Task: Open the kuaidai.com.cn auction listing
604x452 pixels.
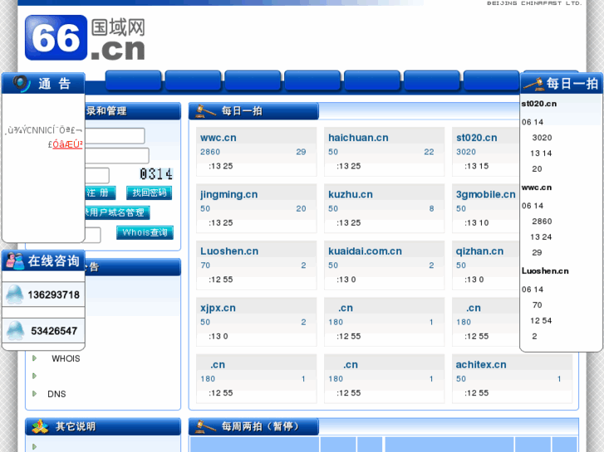Action: 365,250
